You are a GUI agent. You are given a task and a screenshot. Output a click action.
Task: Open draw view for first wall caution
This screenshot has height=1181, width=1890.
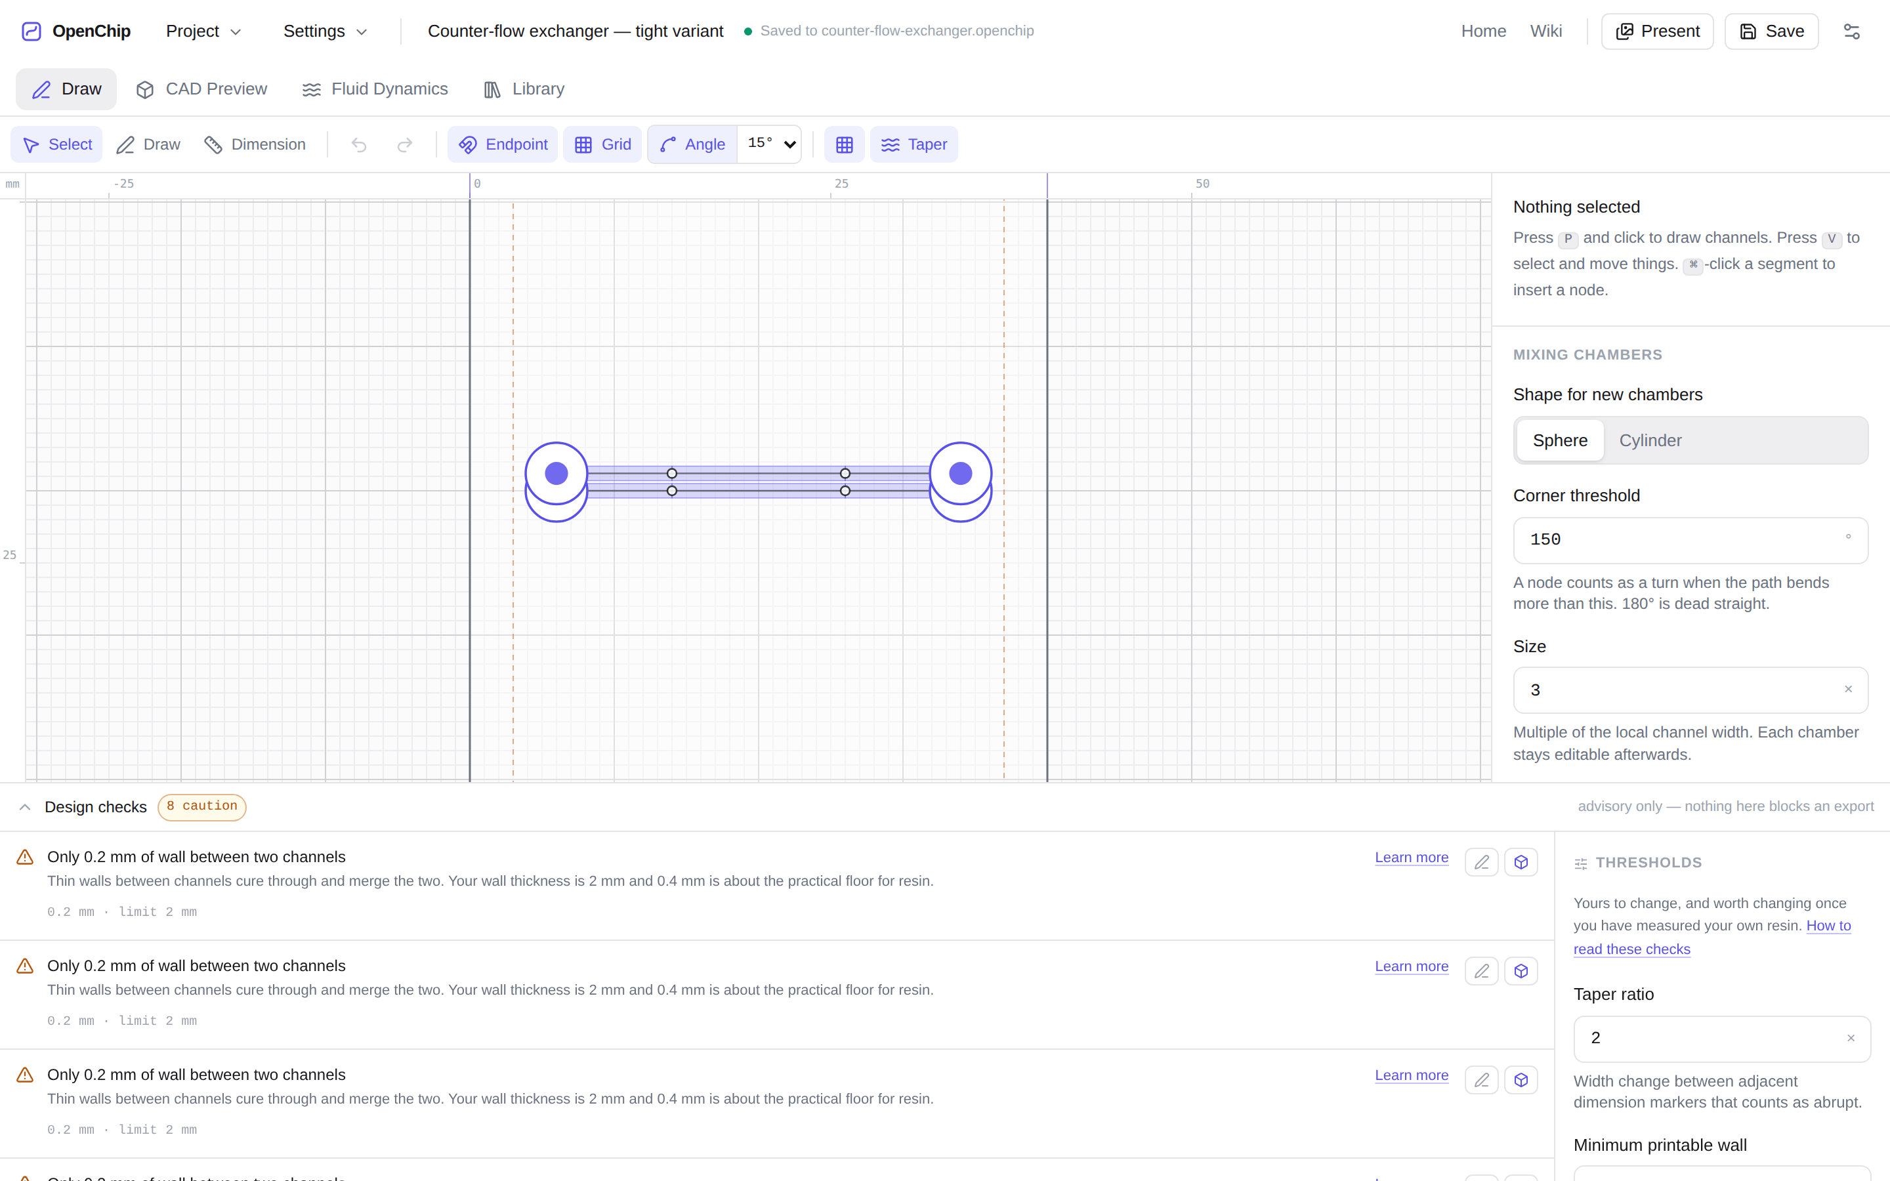coord(1482,862)
